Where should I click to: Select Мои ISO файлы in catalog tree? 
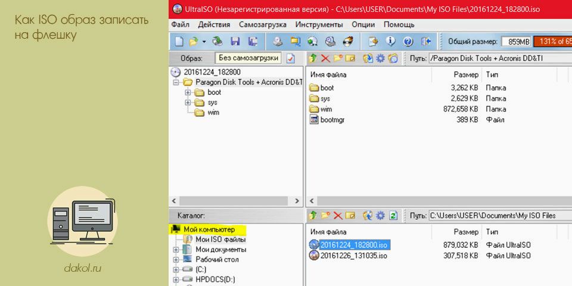pos(220,240)
